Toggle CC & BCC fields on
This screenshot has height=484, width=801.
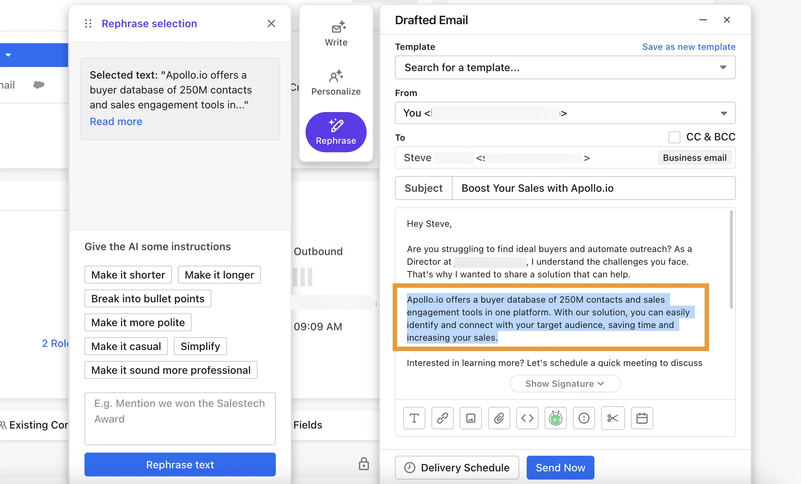coord(674,137)
